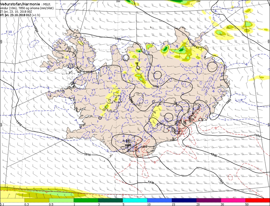Click the H high-pressure marker
Image resolution: width=270 pixels, height=206 pixels.
[128, 141]
